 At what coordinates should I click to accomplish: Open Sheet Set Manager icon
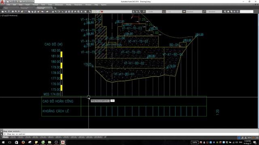coord(75,12)
